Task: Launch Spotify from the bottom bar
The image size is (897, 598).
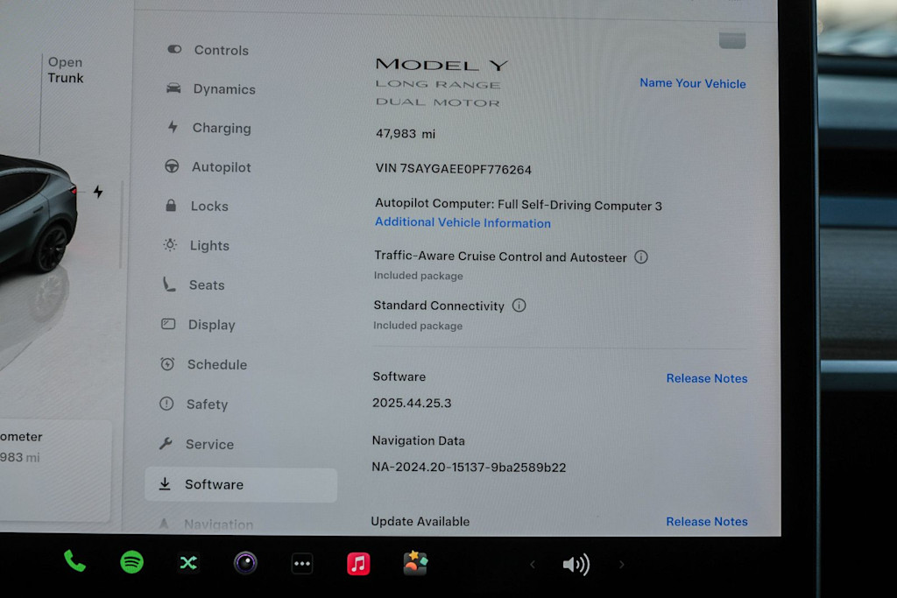Action: (x=131, y=562)
